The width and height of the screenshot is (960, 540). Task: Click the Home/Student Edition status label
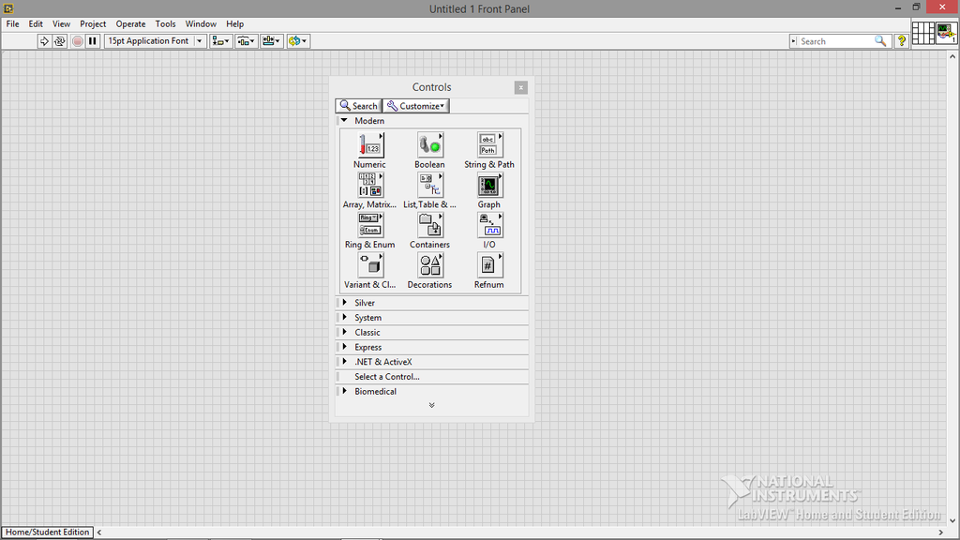coord(48,532)
